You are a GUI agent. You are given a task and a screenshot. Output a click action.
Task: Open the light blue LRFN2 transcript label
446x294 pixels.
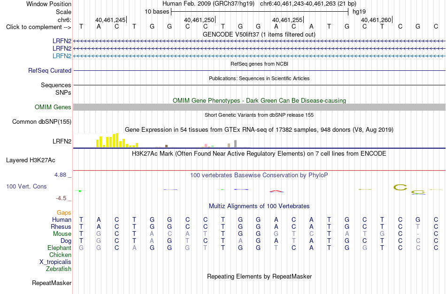(x=62, y=56)
